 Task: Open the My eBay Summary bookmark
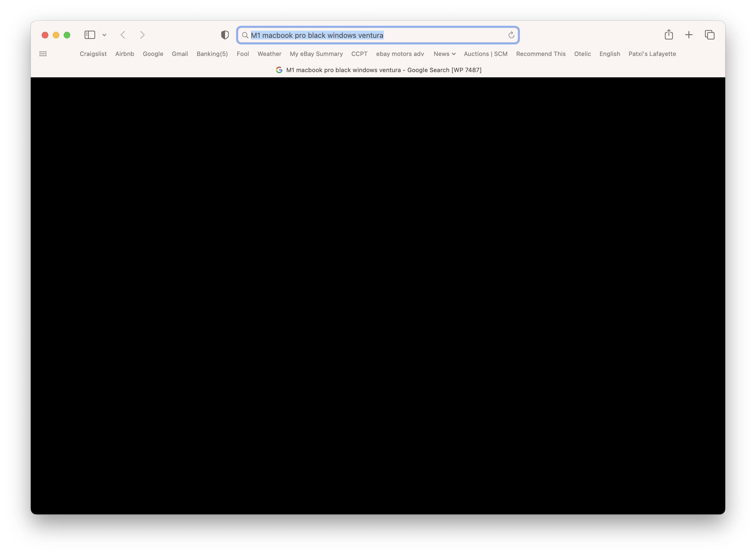point(316,54)
